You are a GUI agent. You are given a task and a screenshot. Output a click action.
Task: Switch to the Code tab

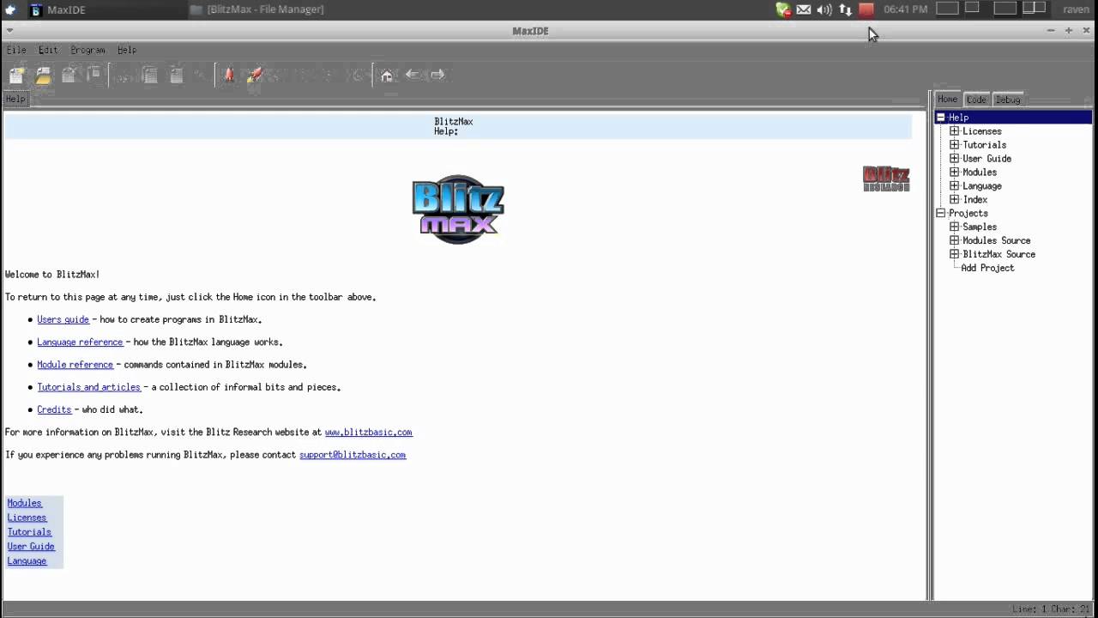pos(976,100)
